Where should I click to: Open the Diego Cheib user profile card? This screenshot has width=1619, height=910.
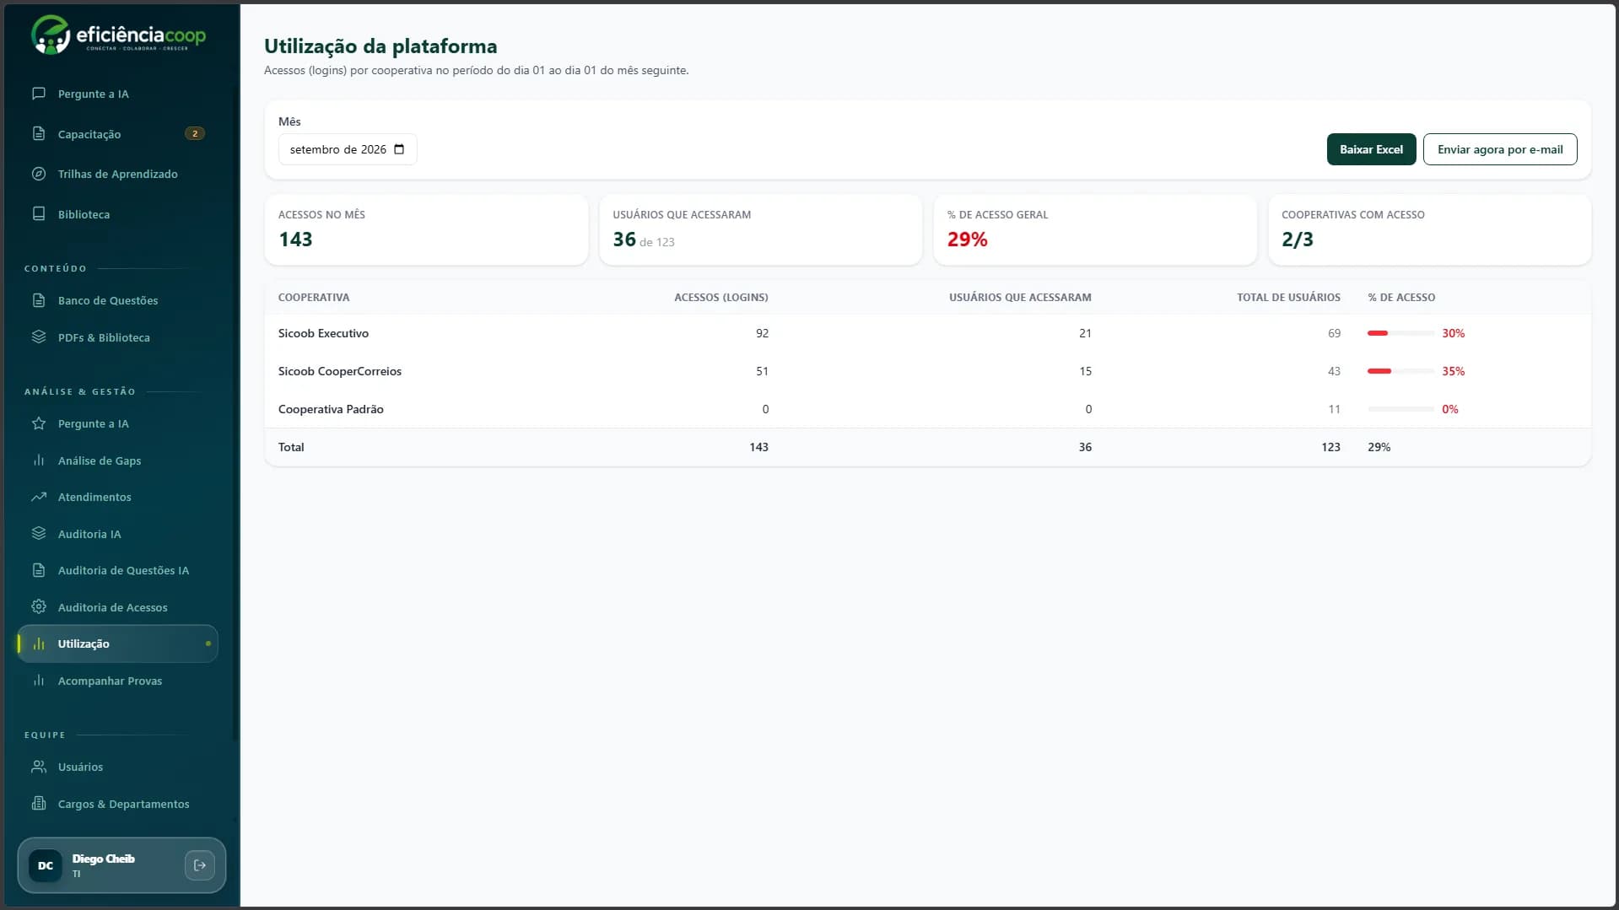(x=121, y=865)
